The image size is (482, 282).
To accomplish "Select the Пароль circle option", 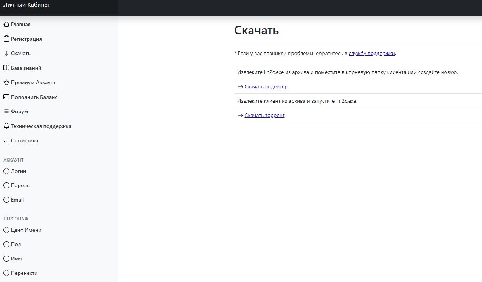I will (6, 185).
